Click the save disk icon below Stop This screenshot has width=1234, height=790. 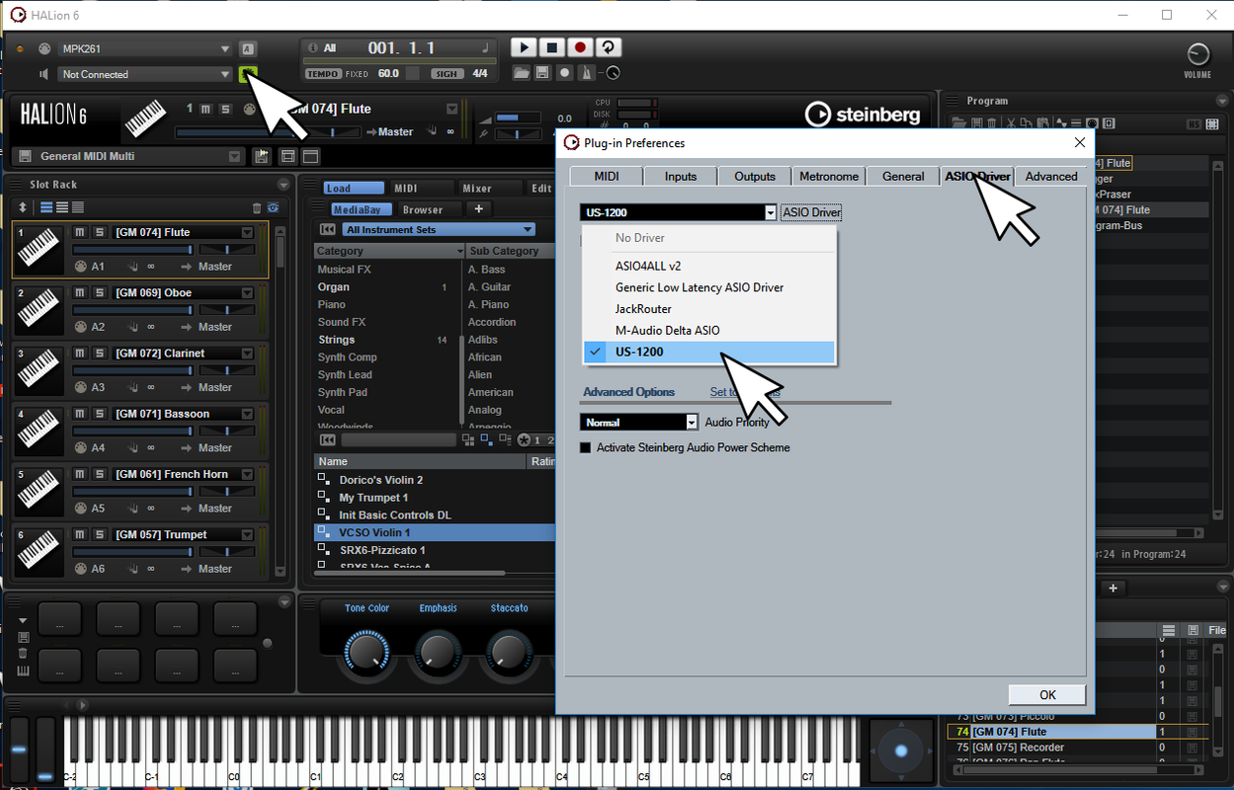click(x=542, y=73)
